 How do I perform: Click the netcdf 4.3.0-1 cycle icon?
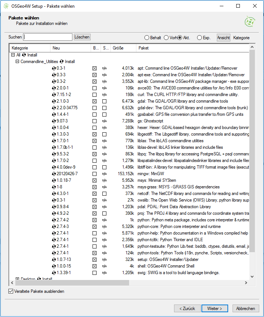point(54,193)
